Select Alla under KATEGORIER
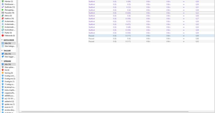 pos(8,43)
